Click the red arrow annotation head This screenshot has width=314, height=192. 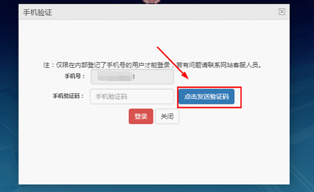click(185, 75)
